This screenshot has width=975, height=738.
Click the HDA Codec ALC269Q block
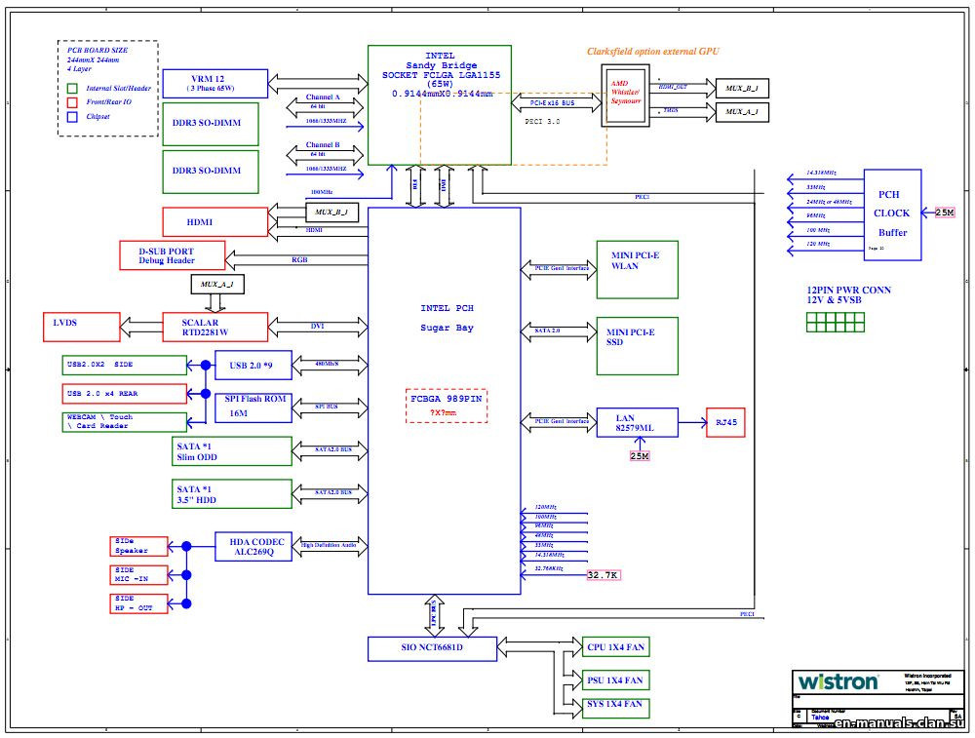(253, 547)
